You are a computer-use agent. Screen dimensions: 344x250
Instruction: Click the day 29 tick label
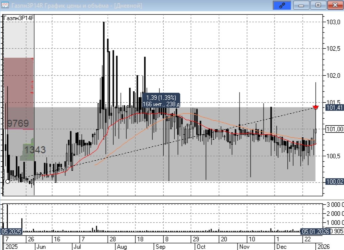coord(196,239)
